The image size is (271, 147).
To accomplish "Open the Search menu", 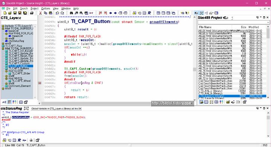I will click(x=24, y=8).
